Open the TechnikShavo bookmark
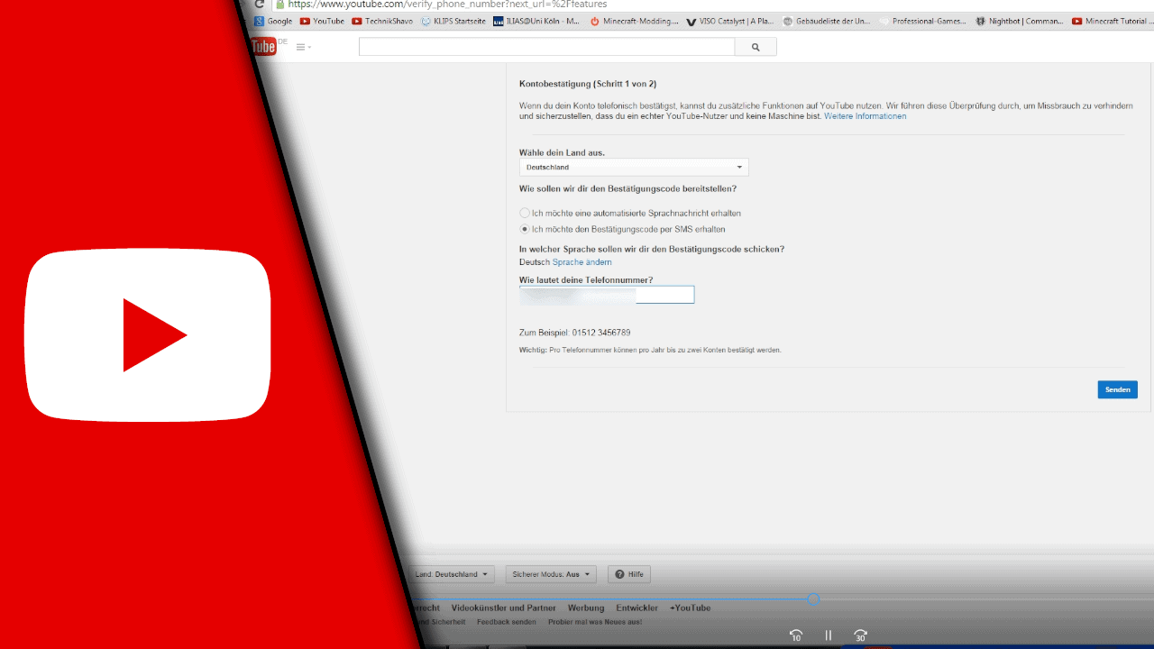Image resolution: width=1154 pixels, height=649 pixels. [x=382, y=21]
